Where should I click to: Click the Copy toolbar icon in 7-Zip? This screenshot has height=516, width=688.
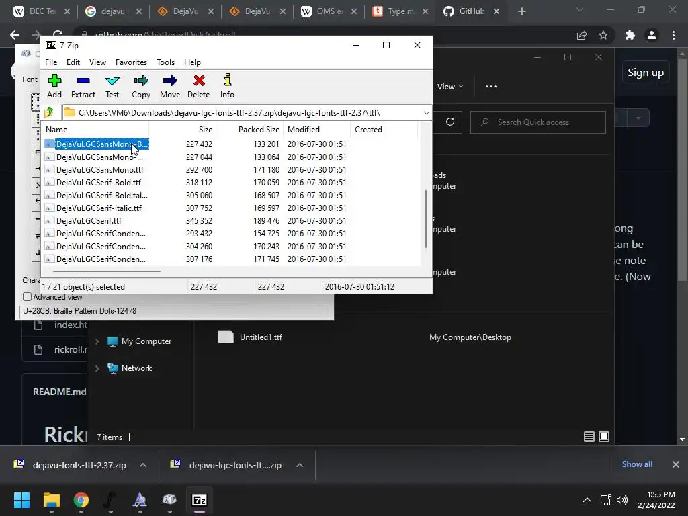click(x=141, y=86)
